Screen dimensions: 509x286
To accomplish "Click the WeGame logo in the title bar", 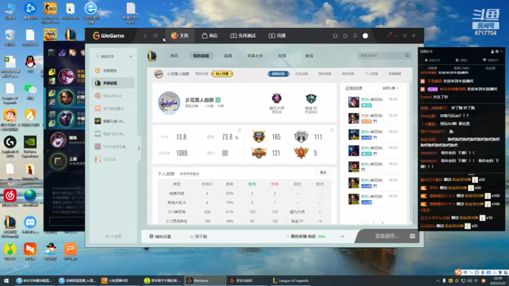I will click(x=109, y=36).
